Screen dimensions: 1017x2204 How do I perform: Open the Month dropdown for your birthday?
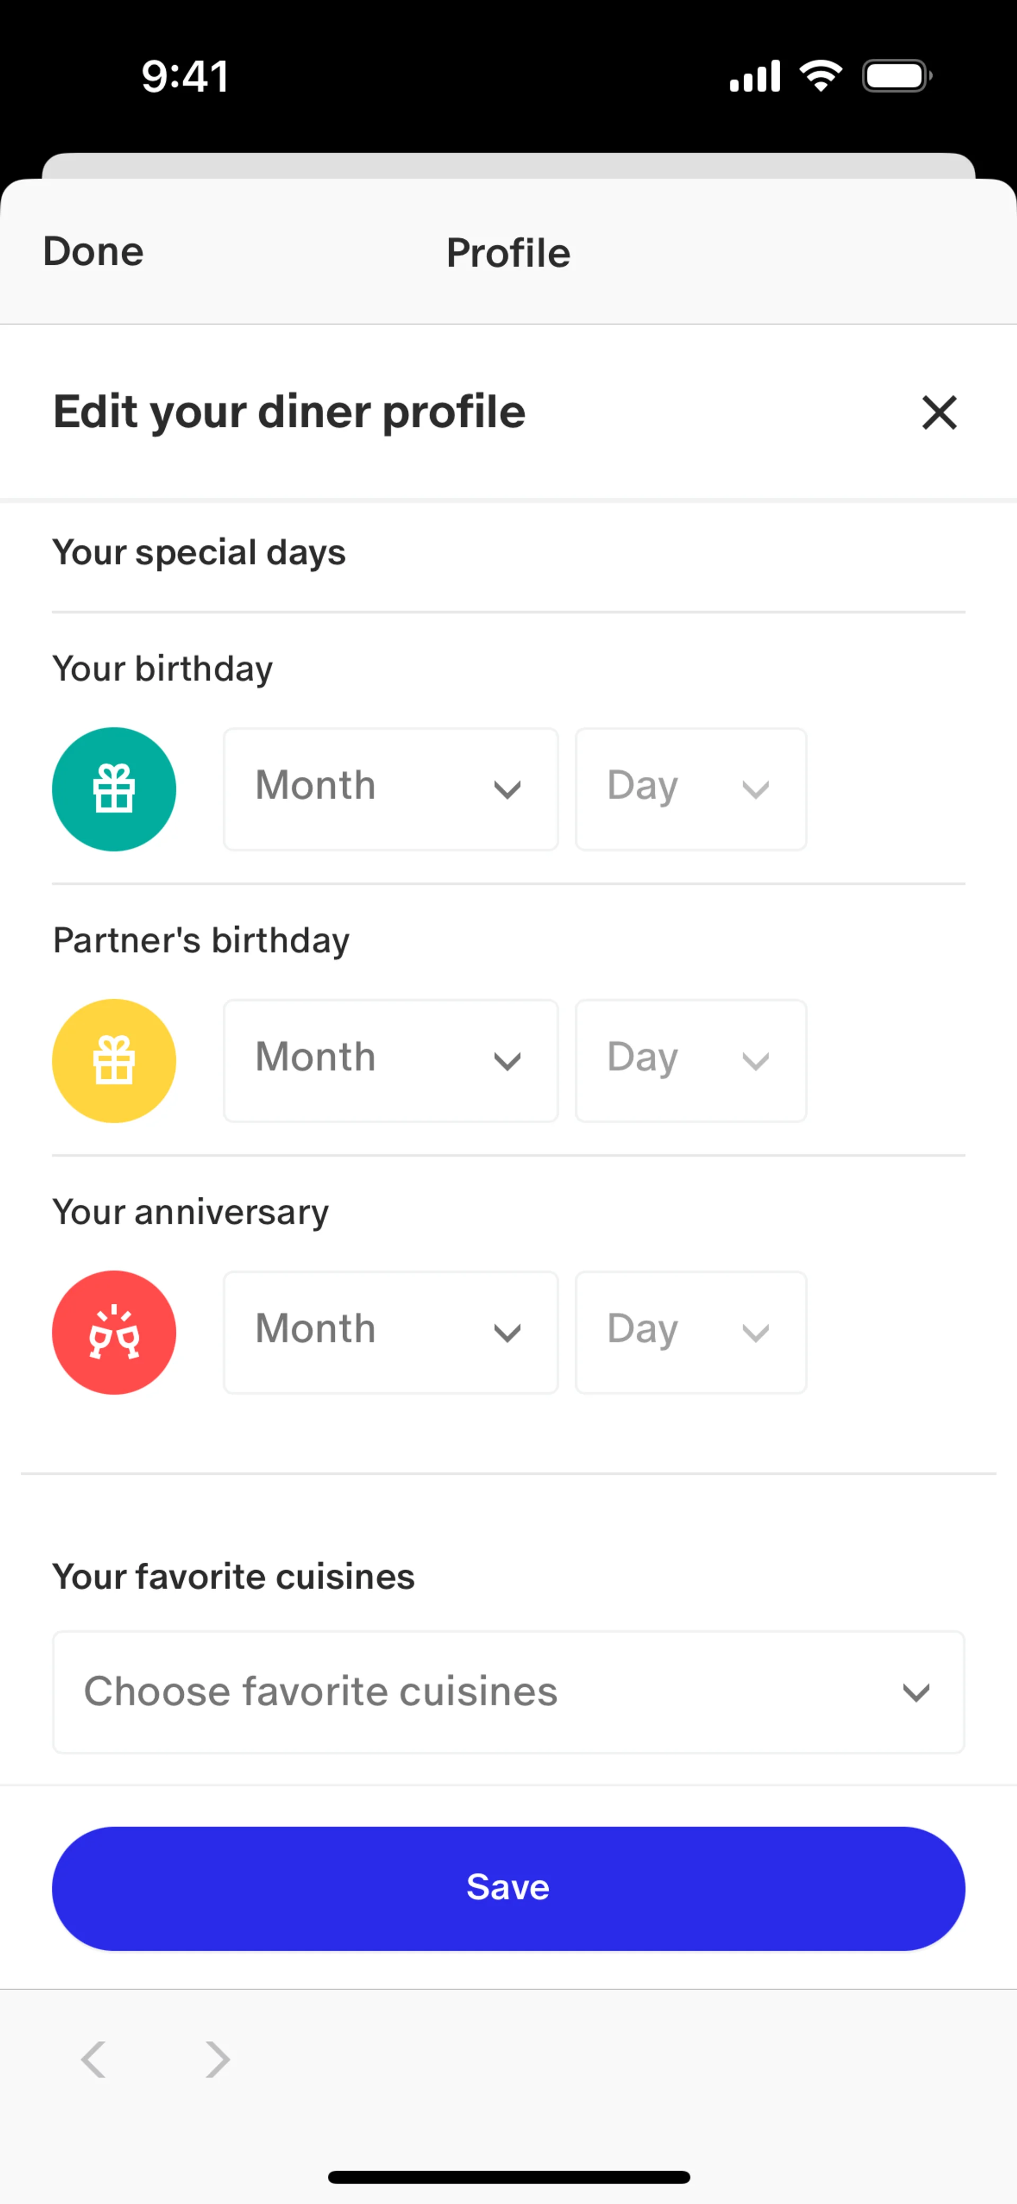pos(390,789)
